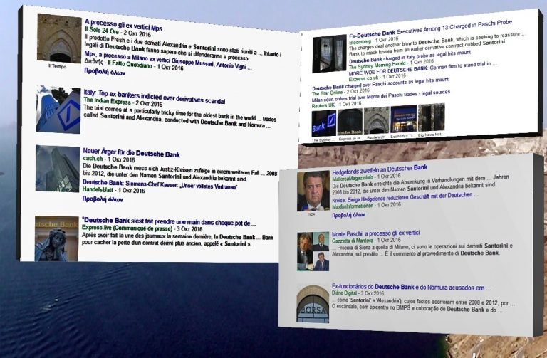Click Il Tempo archway thumbnail
The image size is (547, 358).
[59, 38]
